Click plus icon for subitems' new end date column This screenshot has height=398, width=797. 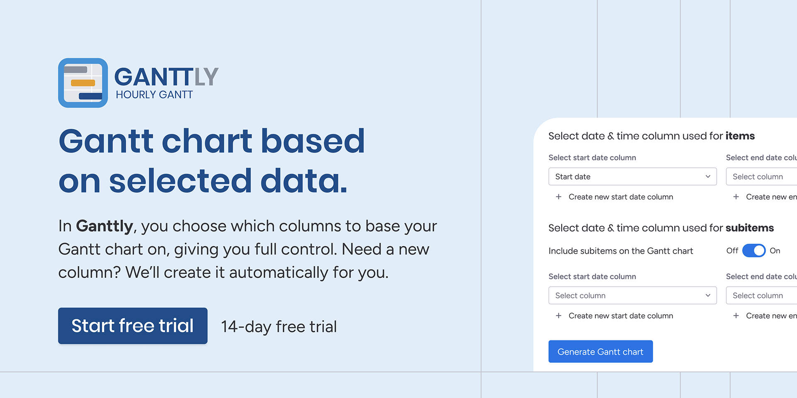point(736,316)
